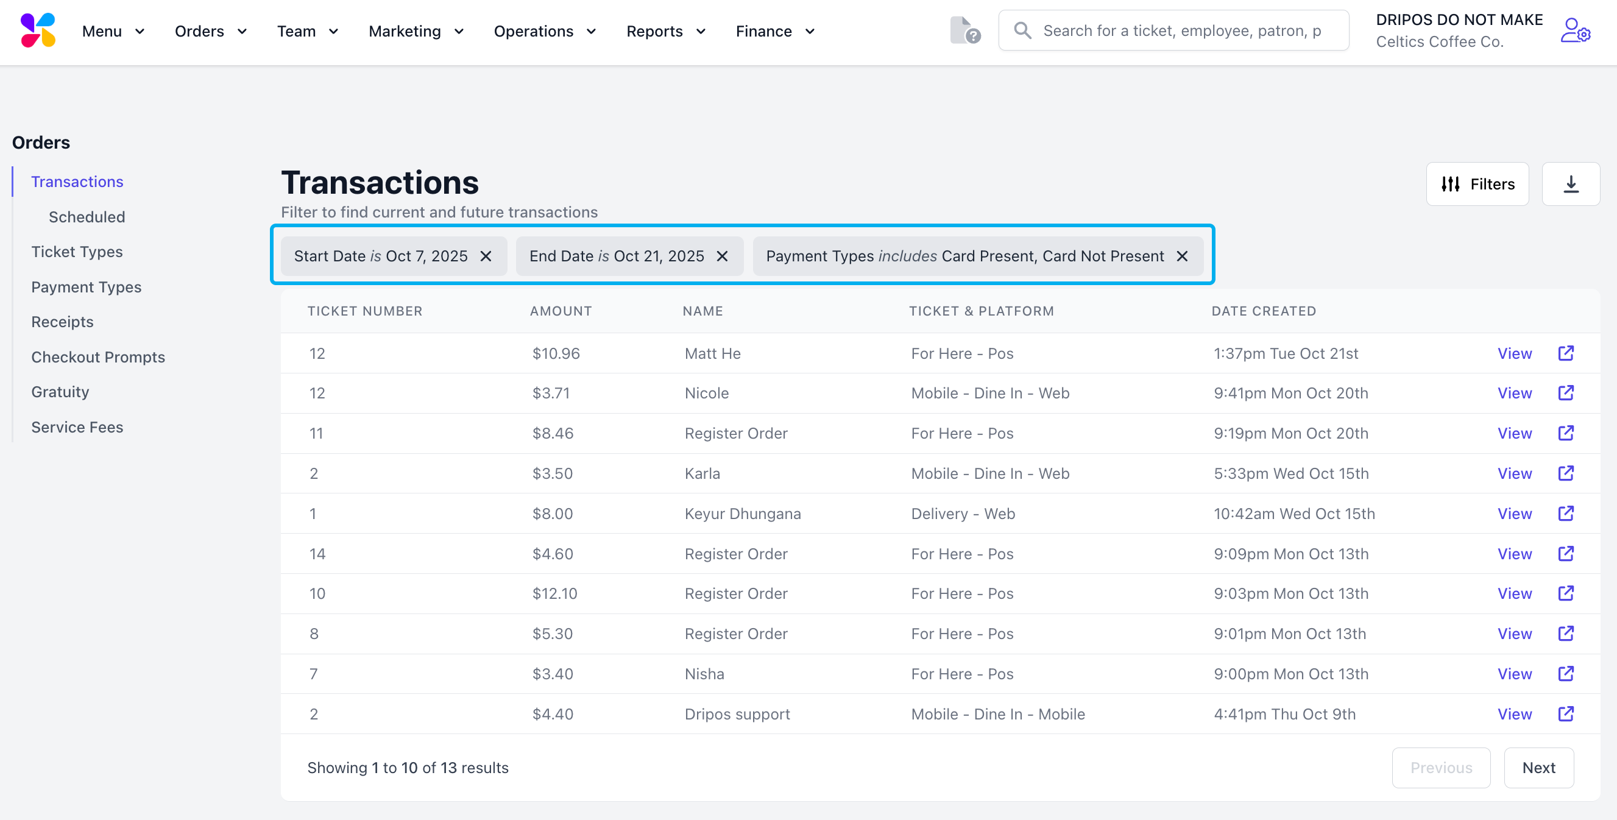Select Ticket Types in the sidebar
The height and width of the screenshot is (820, 1617).
coord(77,252)
